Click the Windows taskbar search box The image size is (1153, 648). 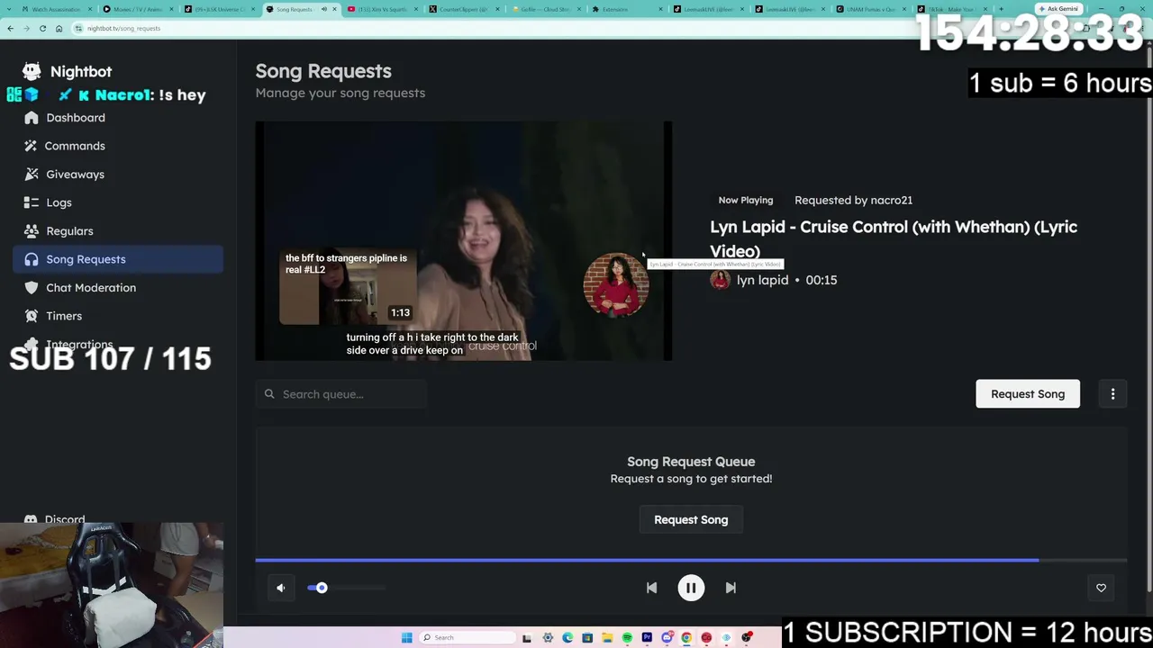click(x=467, y=637)
